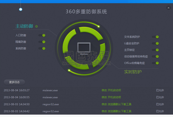This screenshot has height=117, width=173.
Task: Toggle 动态链接库劫持免疫 switch
Action: coord(155,56)
